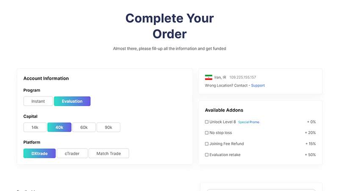This screenshot has height=191, width=339.
Task: Select the Instant program option
Action: 38,101
